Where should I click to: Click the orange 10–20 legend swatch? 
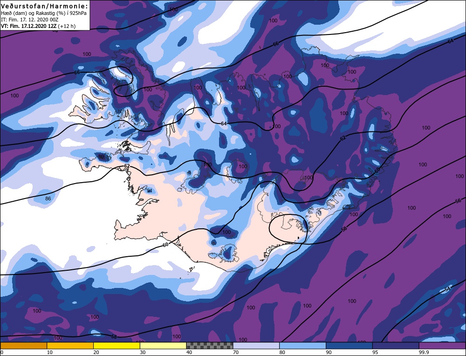click(70, 346)
